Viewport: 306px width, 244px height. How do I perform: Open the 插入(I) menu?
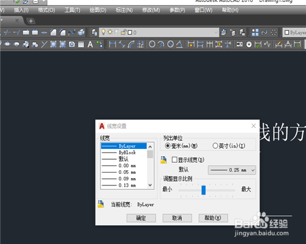point(21,10)
